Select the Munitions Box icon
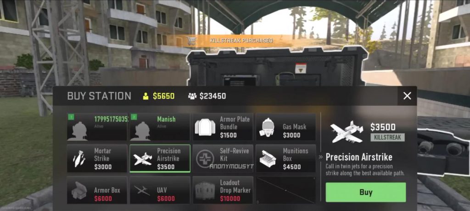This screenshot has width=470, height=211. [x=268, y=158]
